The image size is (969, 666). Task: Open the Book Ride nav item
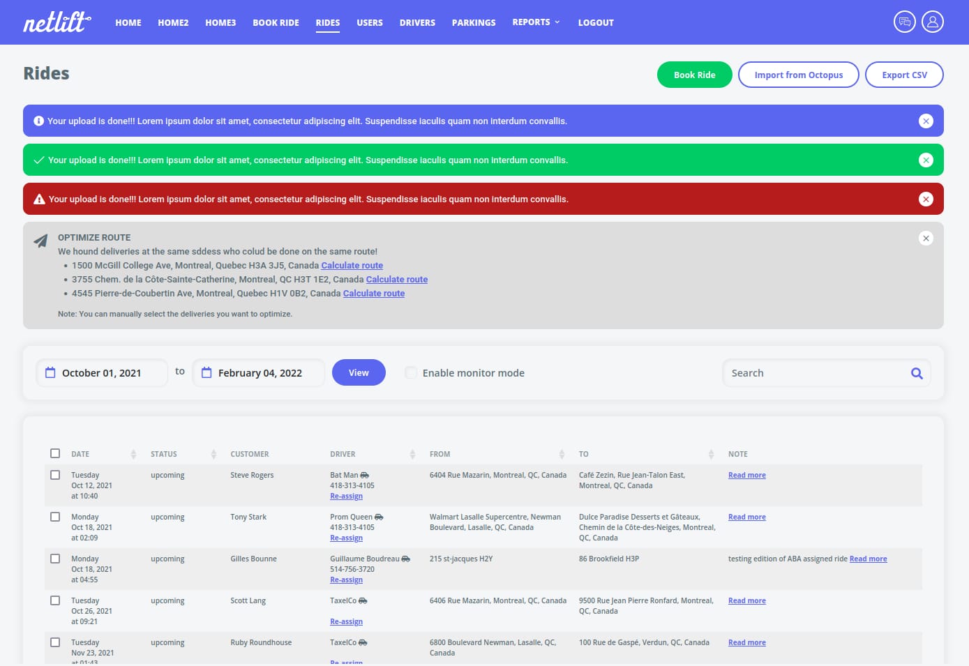click(x=276, y=23)
